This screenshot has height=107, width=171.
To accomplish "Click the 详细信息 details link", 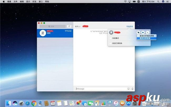I will tap(129, 26).
